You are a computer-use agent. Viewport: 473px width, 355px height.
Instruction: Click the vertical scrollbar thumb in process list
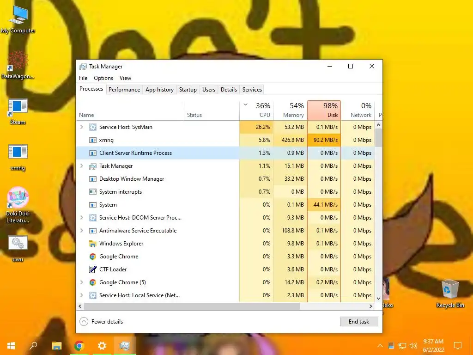pyautogui.click(x=379, y=138)
